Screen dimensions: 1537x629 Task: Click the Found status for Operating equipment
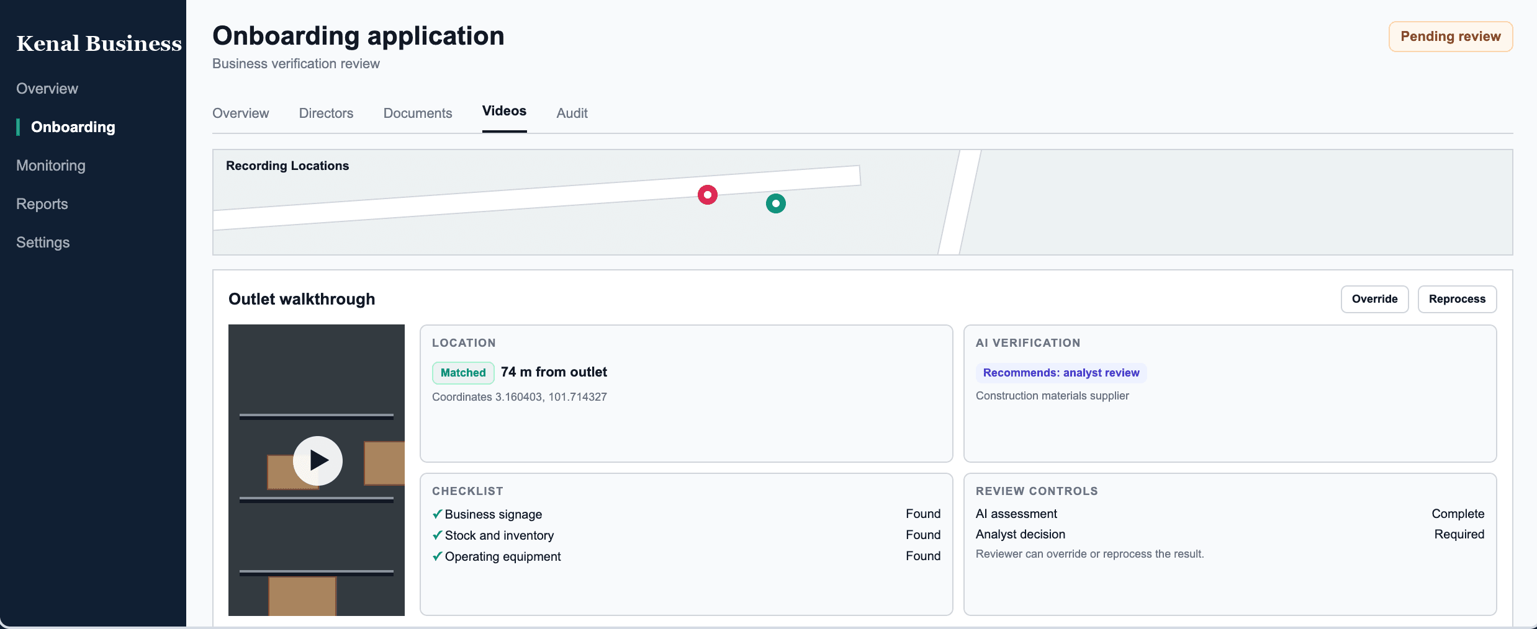[923, 556]
